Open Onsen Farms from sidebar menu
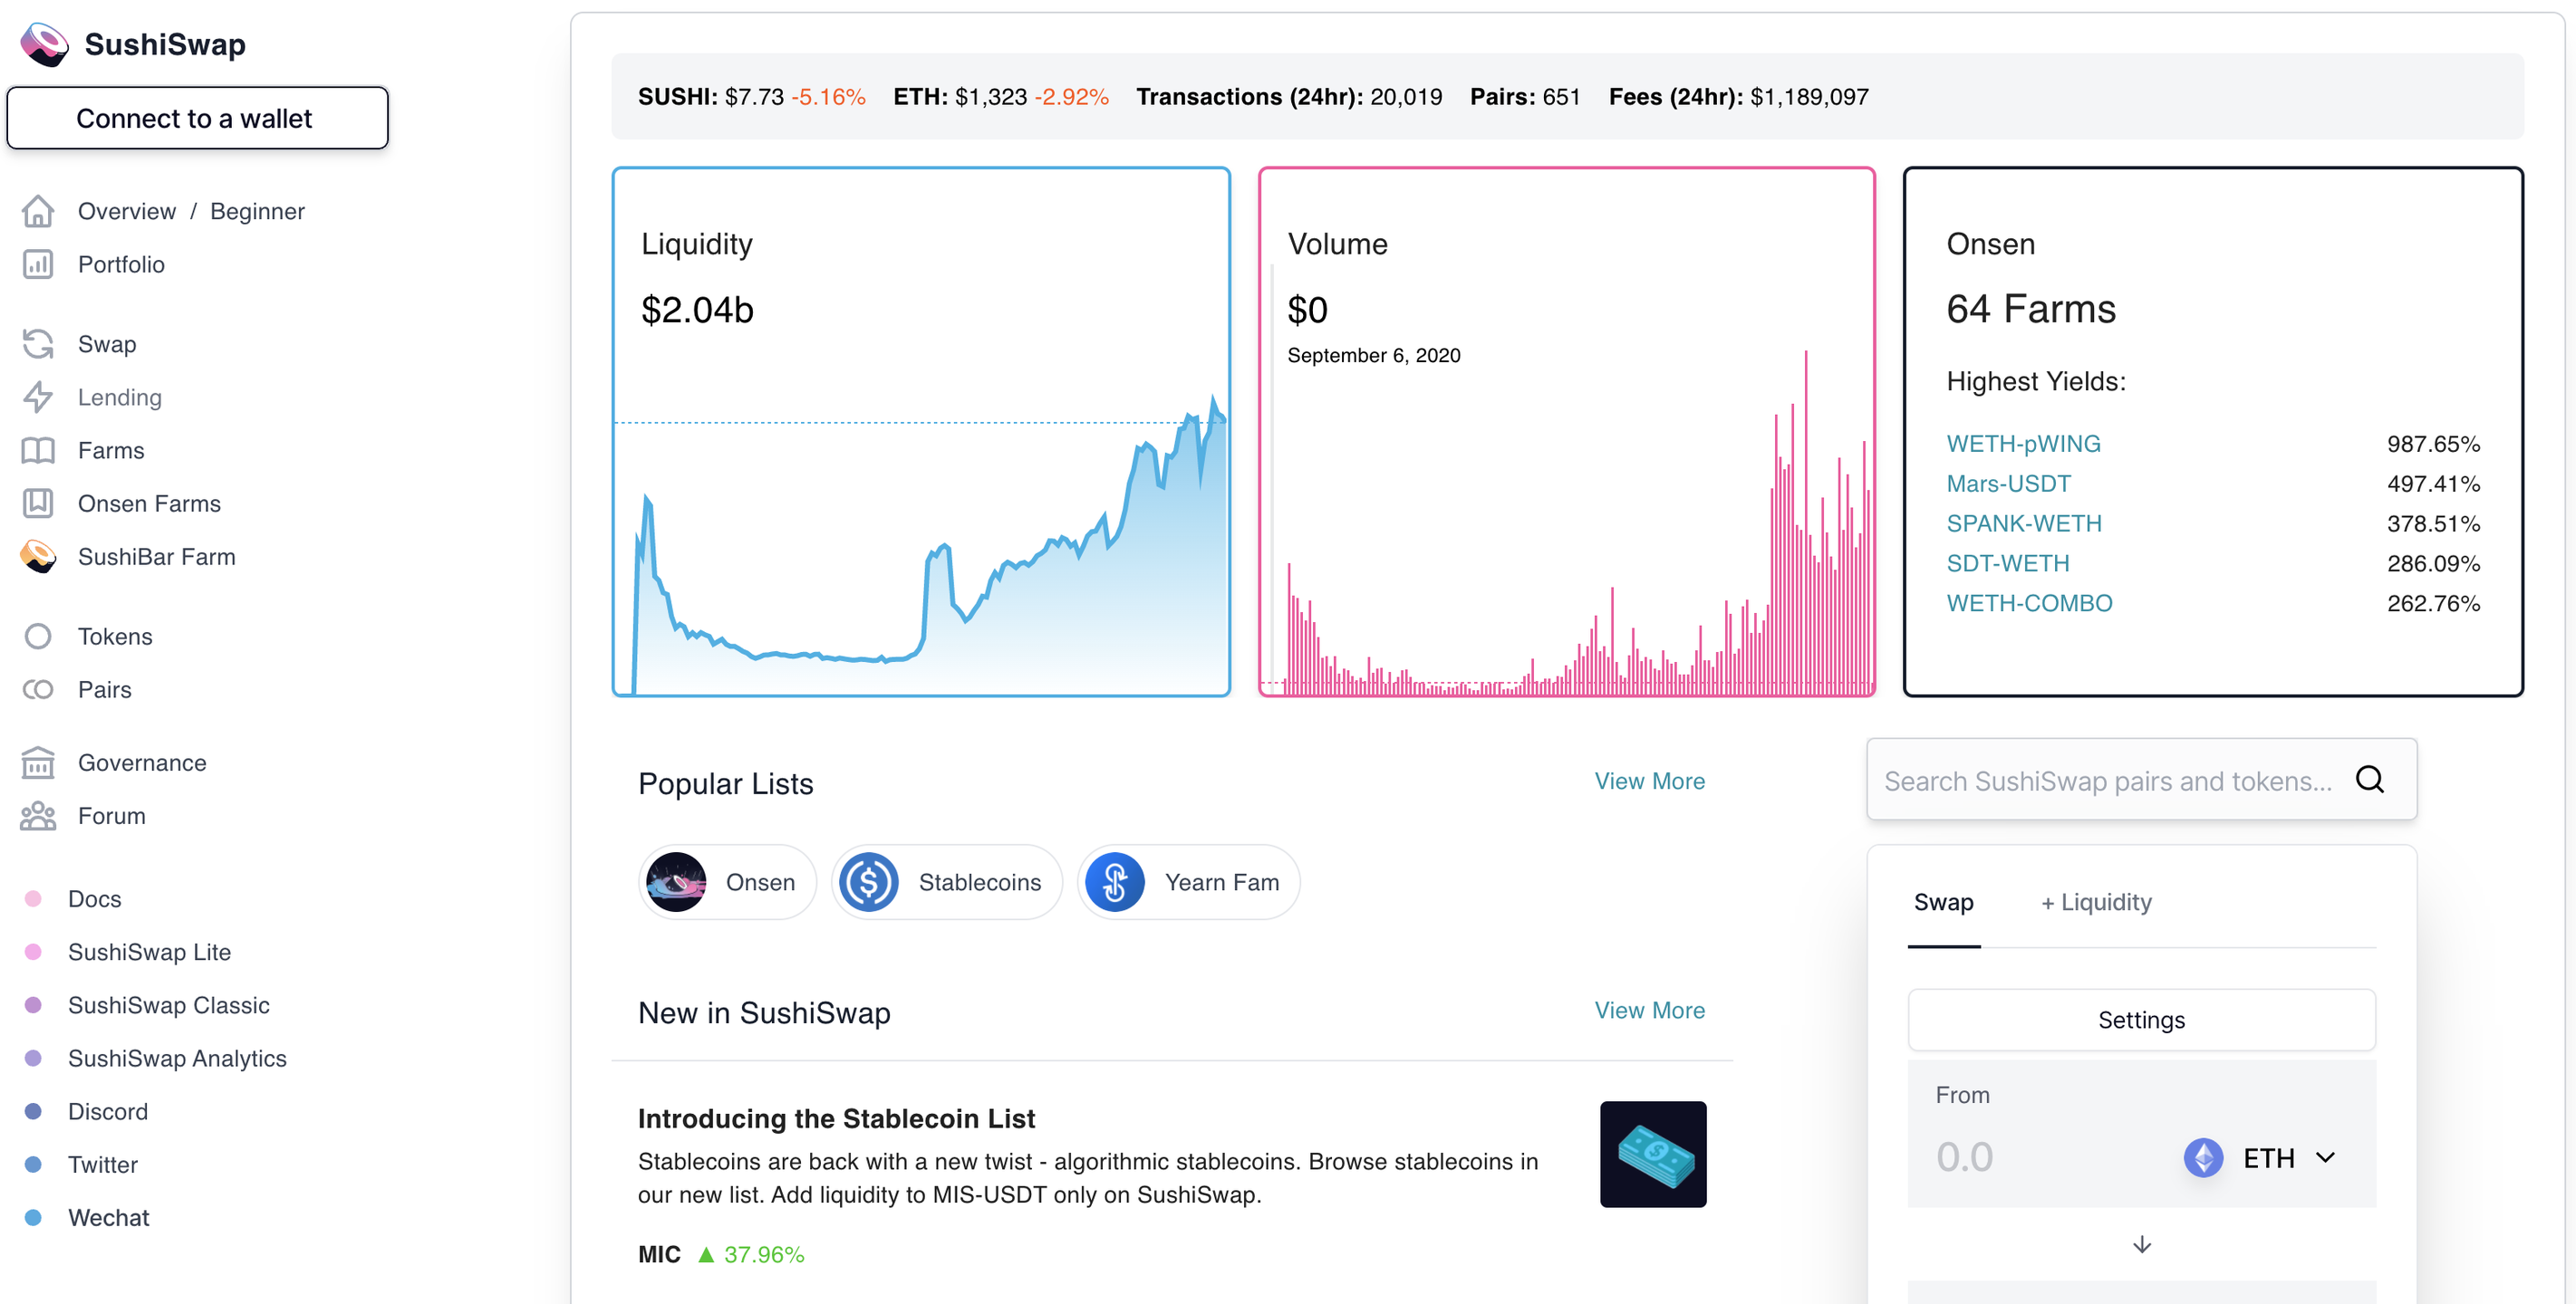The width and height of the screenshot is (2576, 1304). tap(149, 503)
